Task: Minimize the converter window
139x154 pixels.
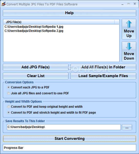Action: (122, 4)
